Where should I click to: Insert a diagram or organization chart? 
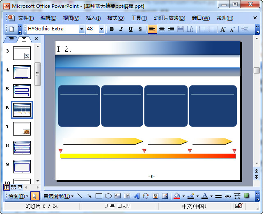(146, 196)
